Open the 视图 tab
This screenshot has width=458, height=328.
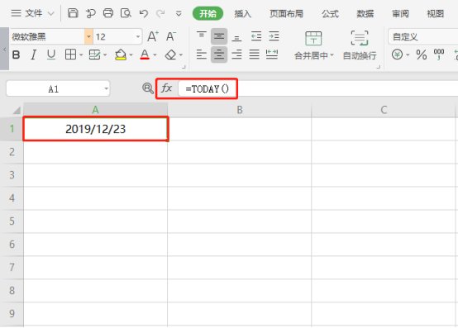(436, 13)
